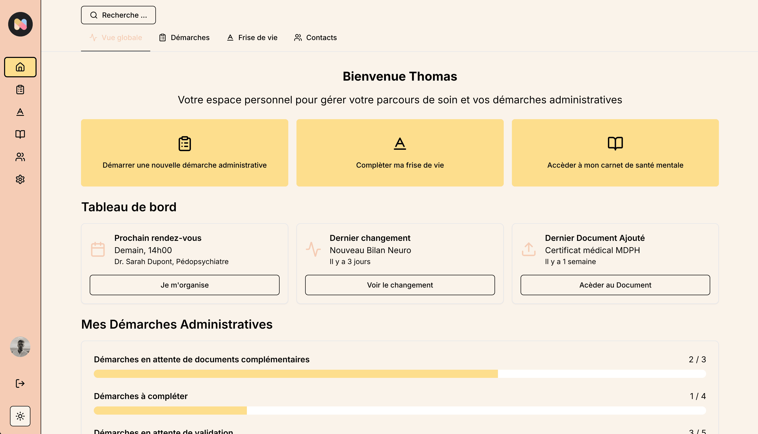Click the upload icon beside Dernier Document Ajouté
This screenshot has height=434, width=758.
(x=529, y=249)
